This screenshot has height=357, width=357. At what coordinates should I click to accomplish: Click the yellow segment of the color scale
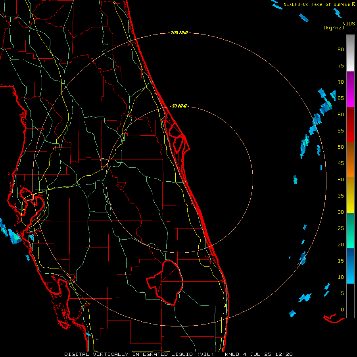[350, 195]
